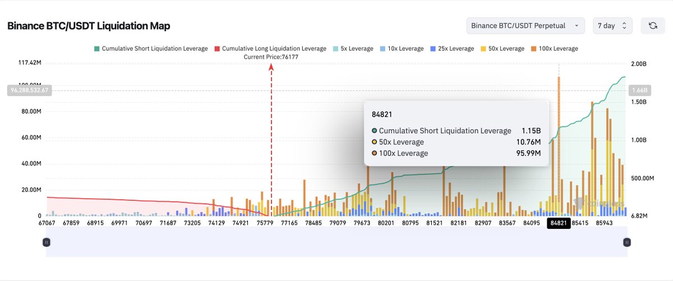Screen dimensions: 673x281
Task: Click the Current Price:76177 label
Action: (x=271, y=57)
